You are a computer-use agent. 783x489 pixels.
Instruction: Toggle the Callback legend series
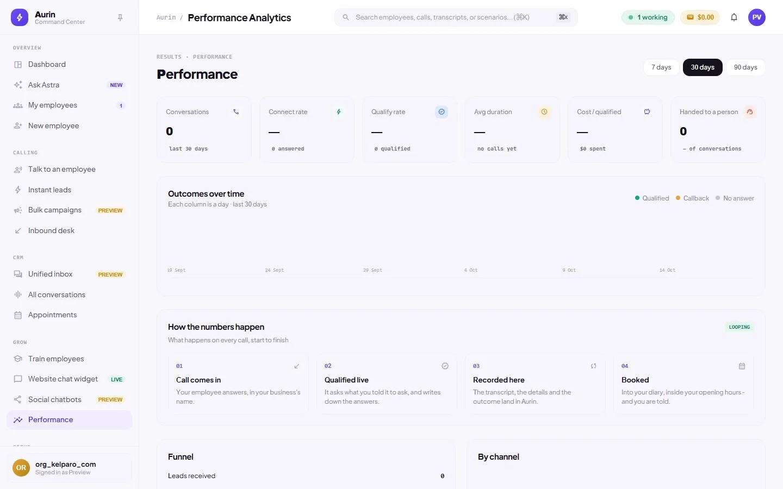692,198
